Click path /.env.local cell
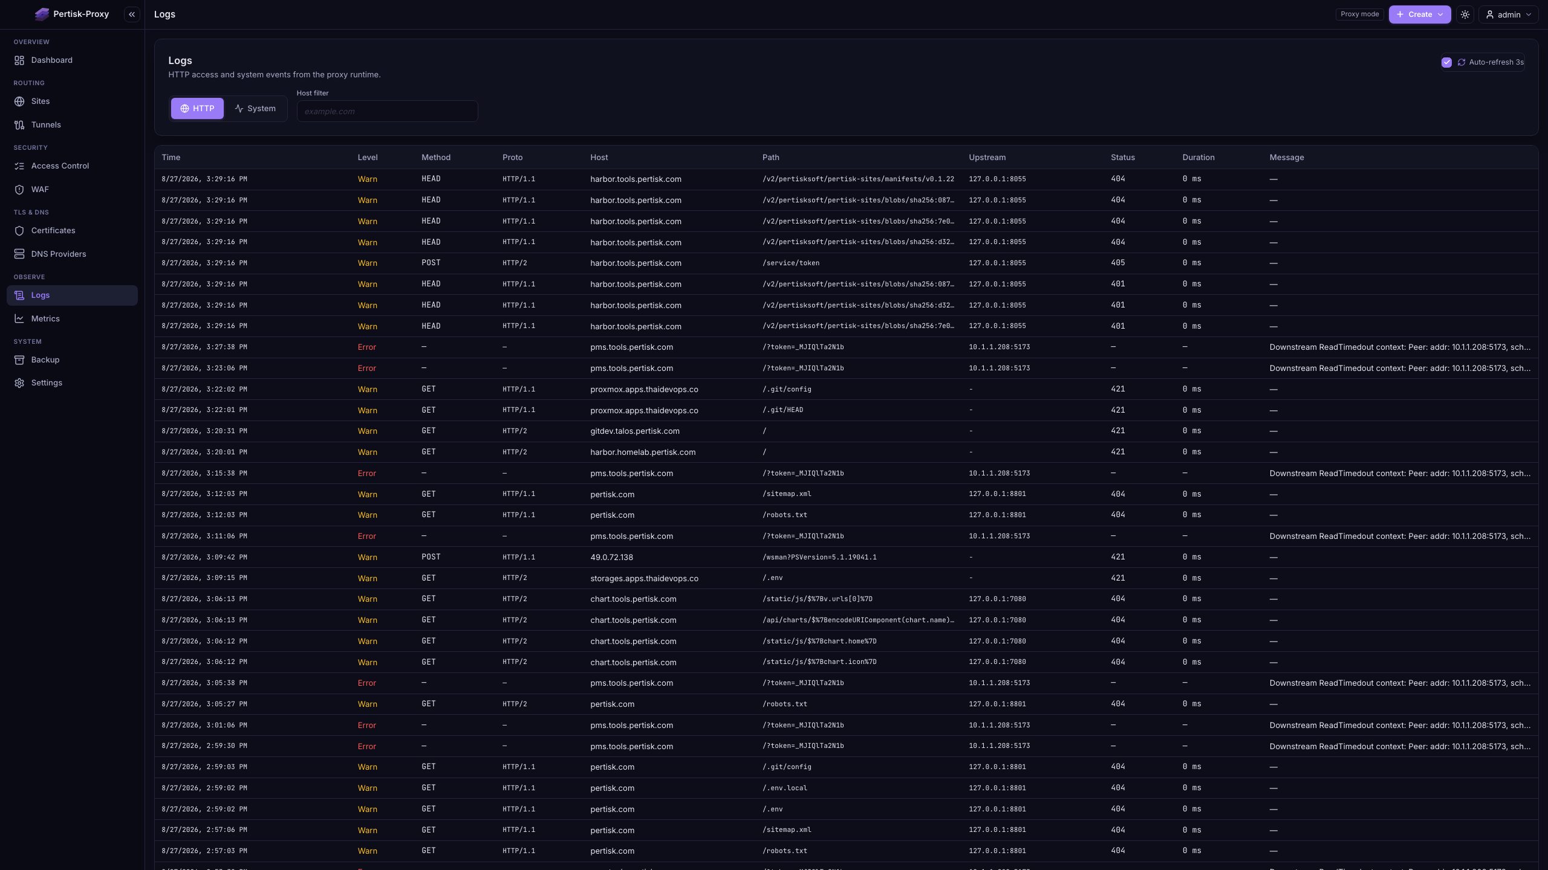The height and width of the screenshot is (870, 1548). (x=785, y=788)
